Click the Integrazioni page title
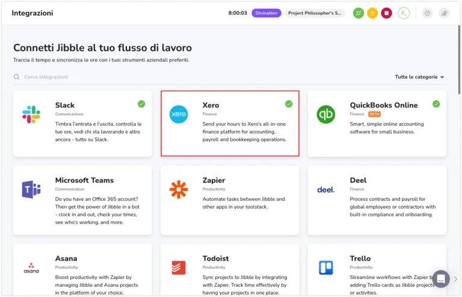The height and width of the screenshot is (297, 462). click(32, 13)
